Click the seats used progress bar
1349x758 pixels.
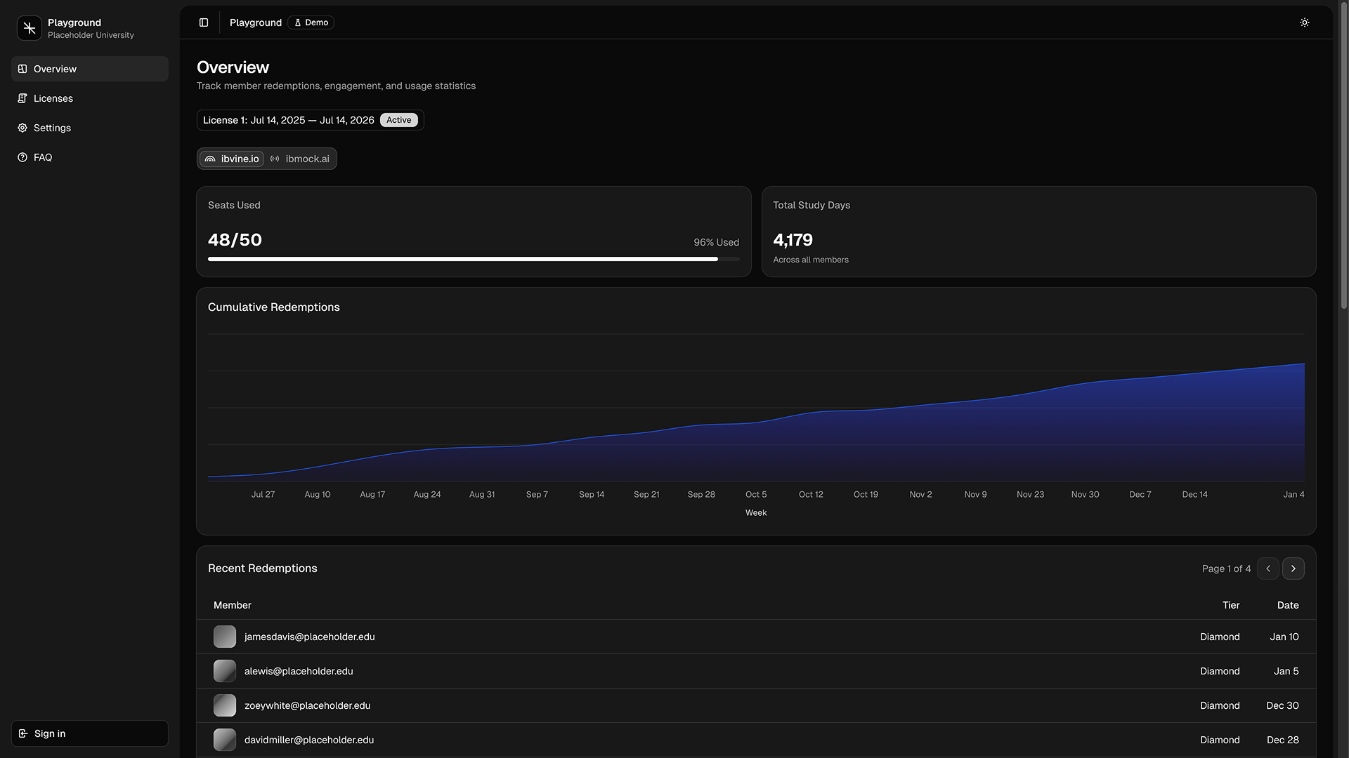pos(473,259)
